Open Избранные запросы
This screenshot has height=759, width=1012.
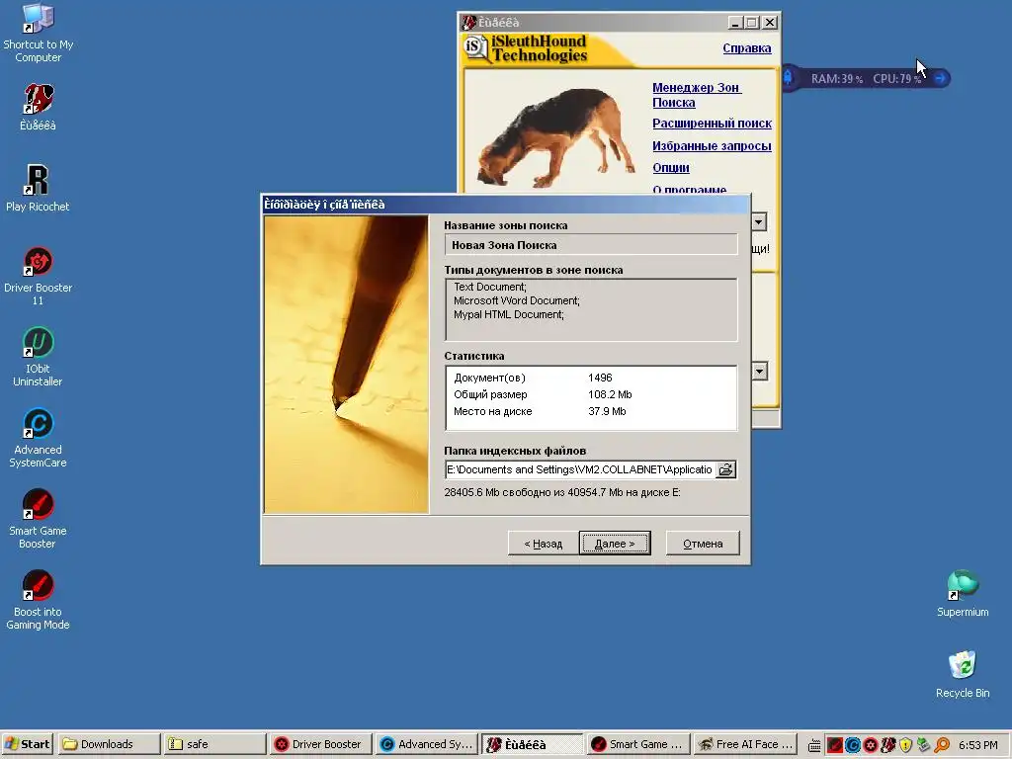point(712,146)
